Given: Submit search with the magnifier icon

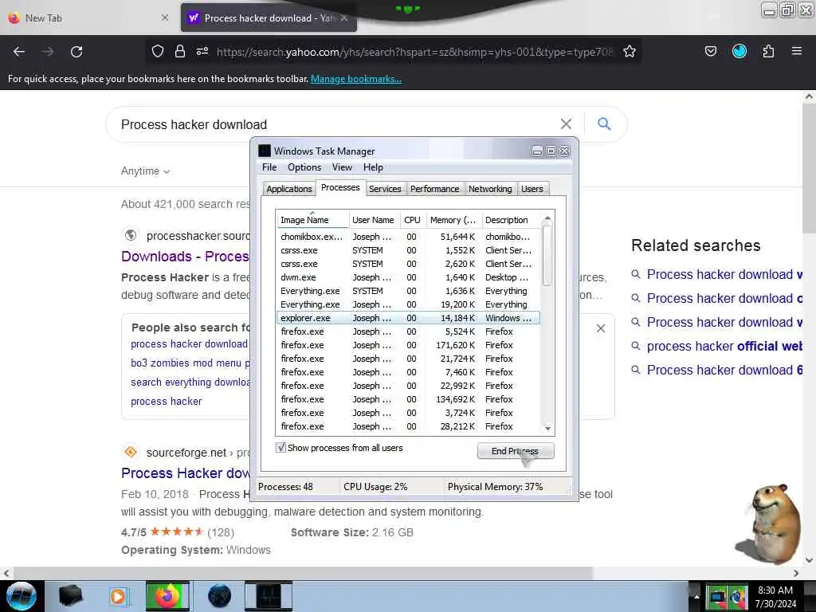Looking at the screenshot, I should click(604, 124).
